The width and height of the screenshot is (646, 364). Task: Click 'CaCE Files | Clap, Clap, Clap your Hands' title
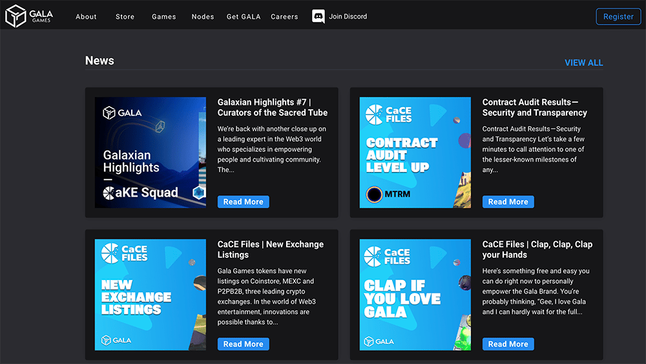pos(537,250)
